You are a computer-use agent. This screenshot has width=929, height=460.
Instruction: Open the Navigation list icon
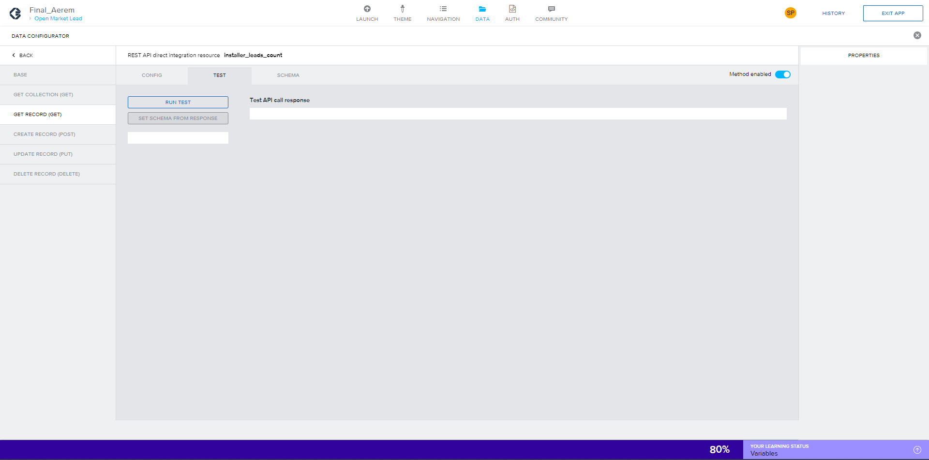pyautogui.click(x=443, y=9)
